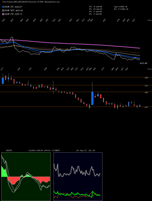Viewport: 152px width, 201px height.
Task: Click the first blue candlestick at far left
Action: tap(3, 81)
